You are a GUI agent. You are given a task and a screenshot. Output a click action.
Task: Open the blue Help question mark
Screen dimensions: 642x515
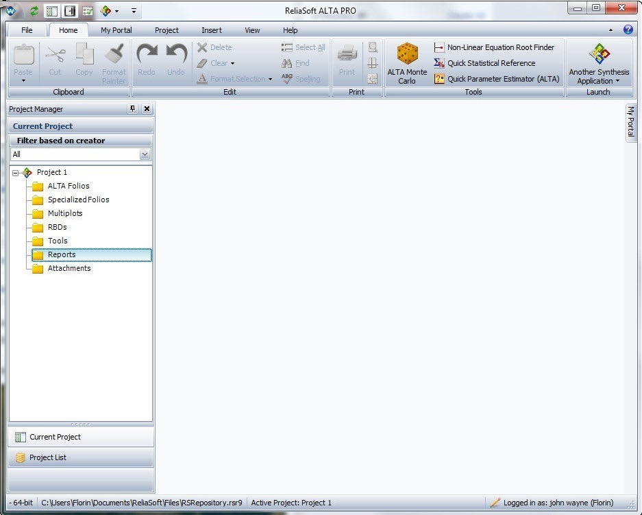pos(628,30)
